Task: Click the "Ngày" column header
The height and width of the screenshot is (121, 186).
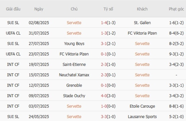Action: (39, 9)
